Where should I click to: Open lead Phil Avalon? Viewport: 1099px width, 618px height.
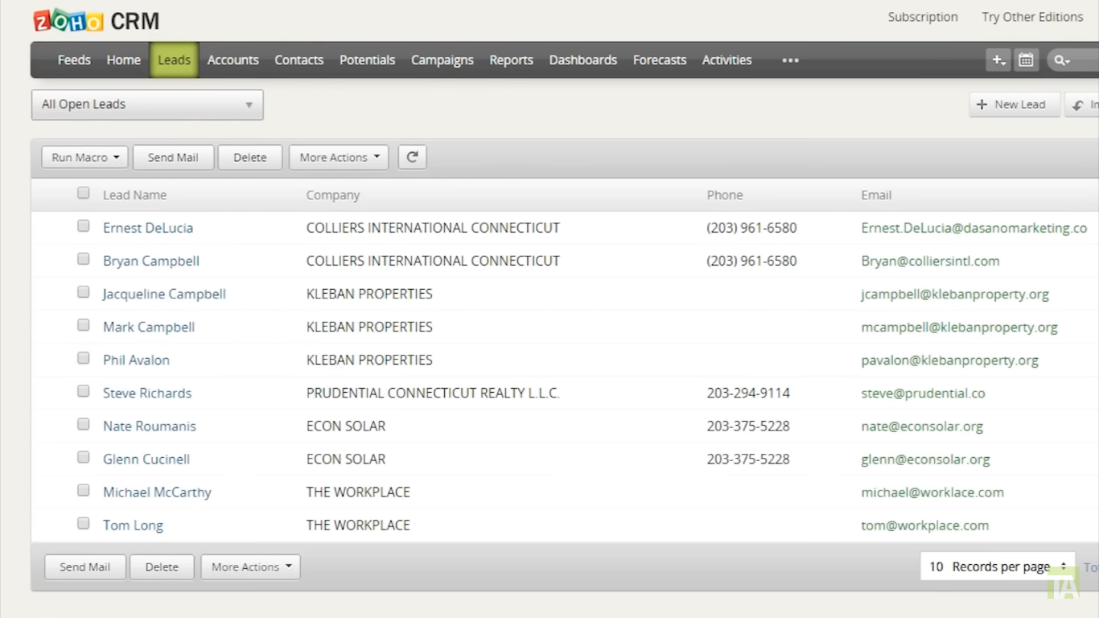click(x=136, y=360)
